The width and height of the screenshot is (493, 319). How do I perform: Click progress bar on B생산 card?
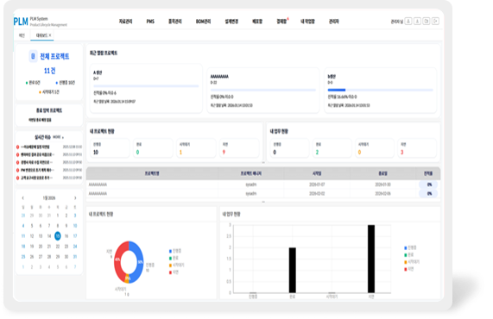[x=380, y=91]
